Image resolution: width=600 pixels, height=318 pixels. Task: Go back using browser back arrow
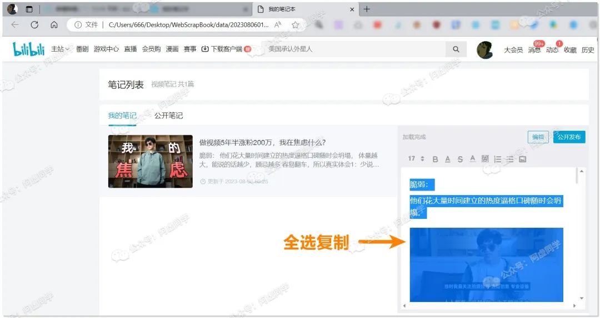click(15, 25)
